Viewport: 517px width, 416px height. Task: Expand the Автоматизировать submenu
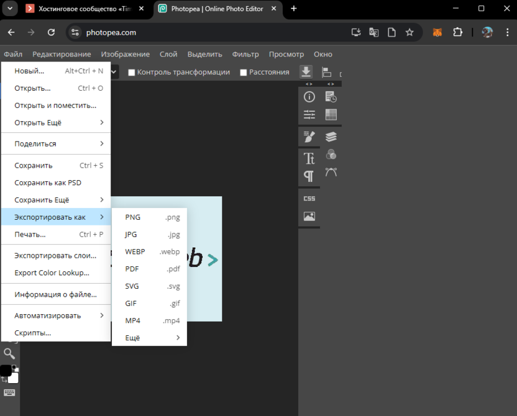(x=56, y=315)
